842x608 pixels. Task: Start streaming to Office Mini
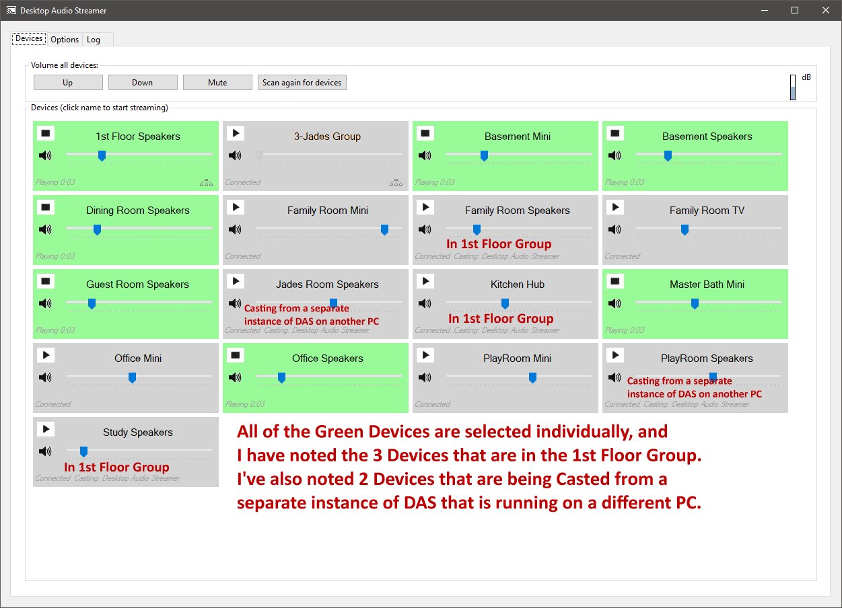pyautogui.click(x=46, y=355)
